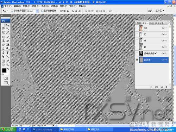Select the Hand tool

click(x=3, y=65)
